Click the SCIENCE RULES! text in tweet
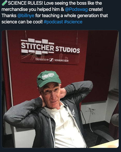The image size is (121, 152). tap(25, 3)
